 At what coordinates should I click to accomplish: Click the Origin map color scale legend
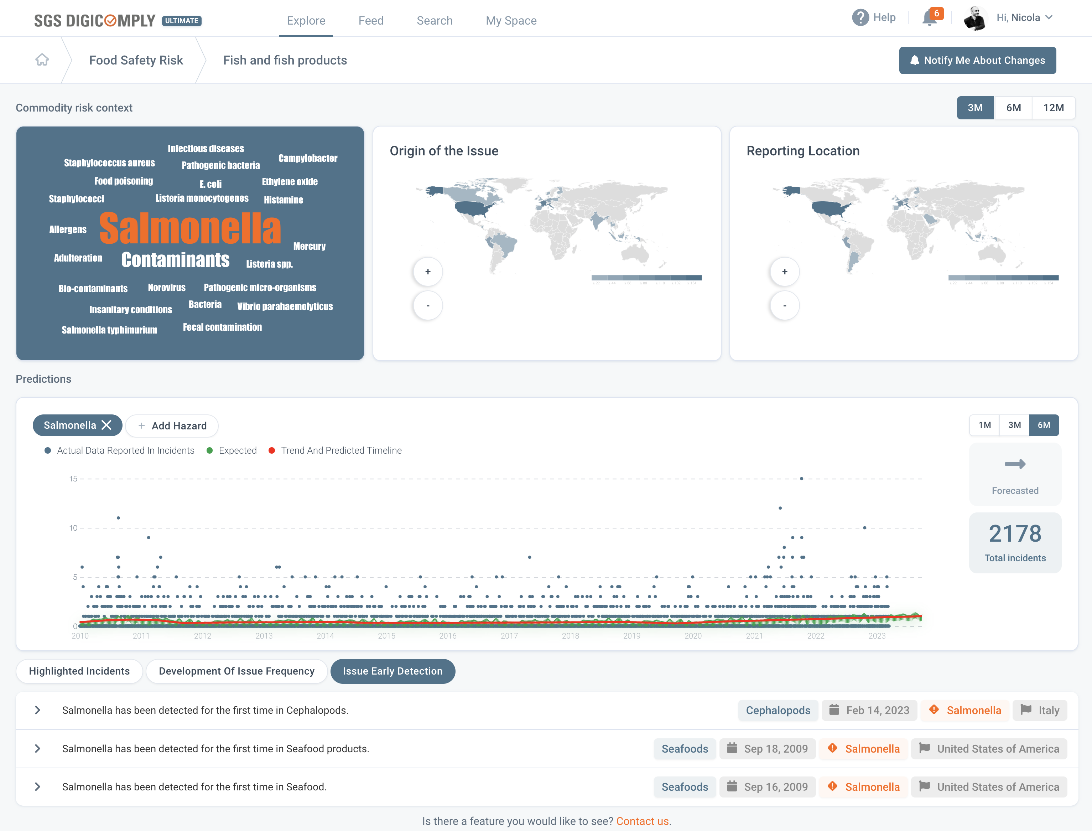(x=646, y=278)
